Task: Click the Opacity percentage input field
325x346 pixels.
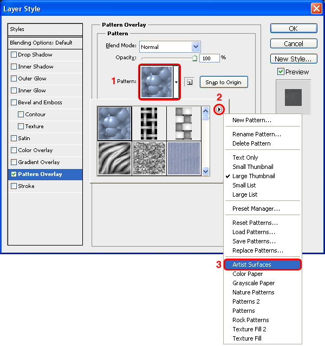Action: click(210, 58)
